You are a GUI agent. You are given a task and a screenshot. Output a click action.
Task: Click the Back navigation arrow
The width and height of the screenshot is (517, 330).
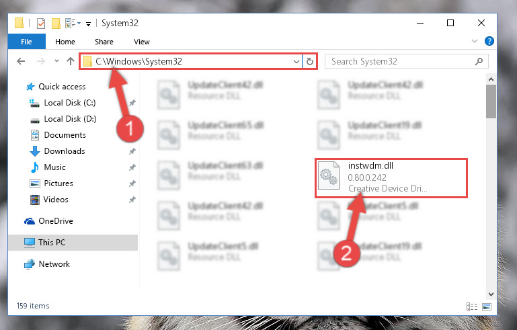tap(21, 61)
